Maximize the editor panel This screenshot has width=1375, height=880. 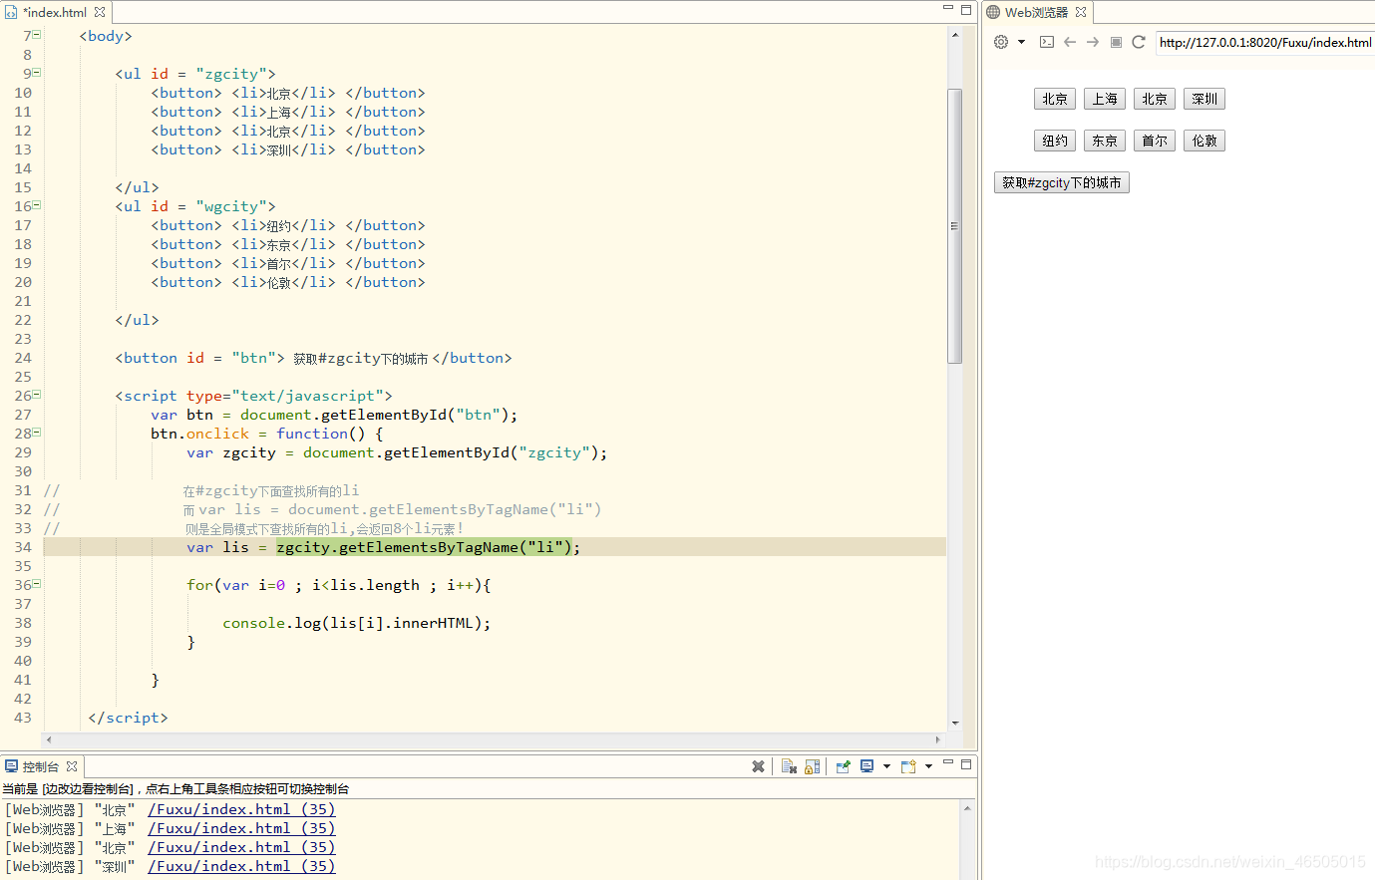tap(966, 10)
